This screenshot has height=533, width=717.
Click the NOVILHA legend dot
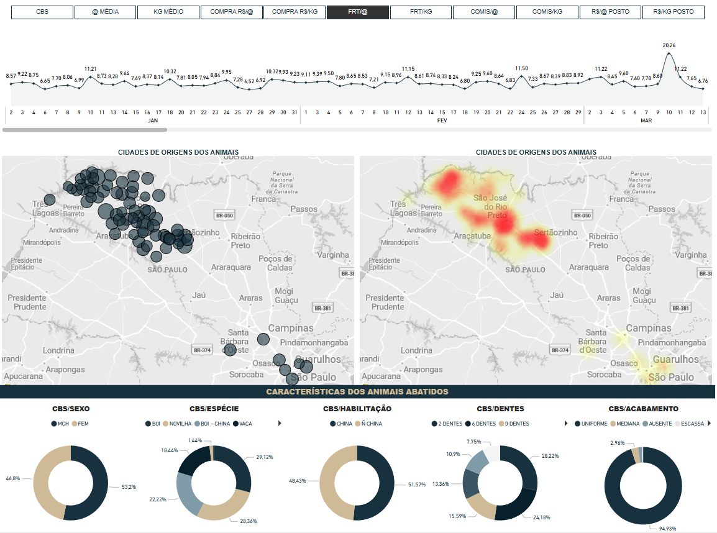tap(165, 424)
